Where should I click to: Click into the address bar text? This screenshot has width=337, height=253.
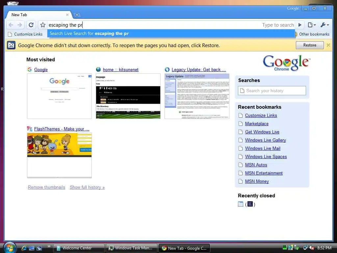65,25
